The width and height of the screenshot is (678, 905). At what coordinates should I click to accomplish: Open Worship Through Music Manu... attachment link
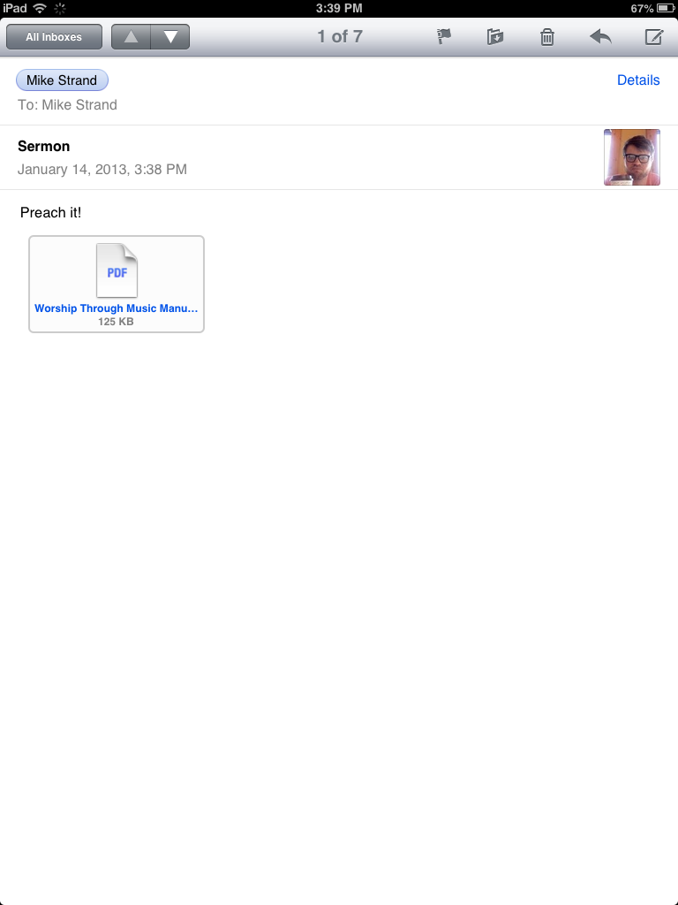pos(116,308)
